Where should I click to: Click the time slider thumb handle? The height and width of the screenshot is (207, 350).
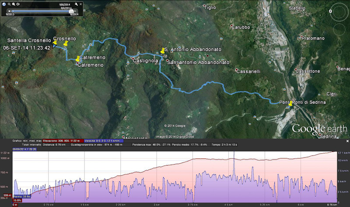point(71,10)
